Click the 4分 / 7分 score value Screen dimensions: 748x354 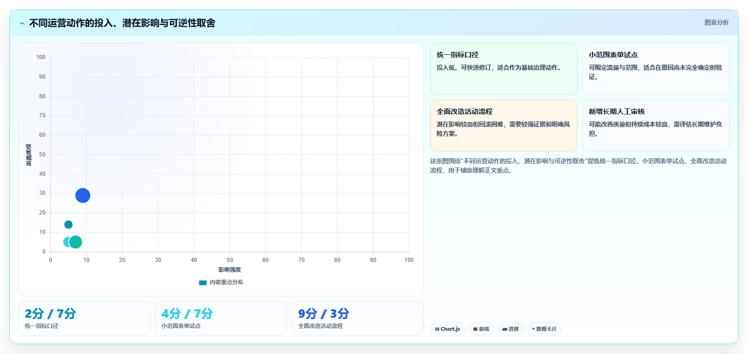pos(187,314)
